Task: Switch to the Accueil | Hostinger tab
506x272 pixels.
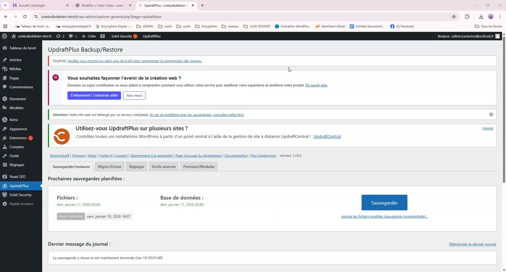Action: pos(40,5)
